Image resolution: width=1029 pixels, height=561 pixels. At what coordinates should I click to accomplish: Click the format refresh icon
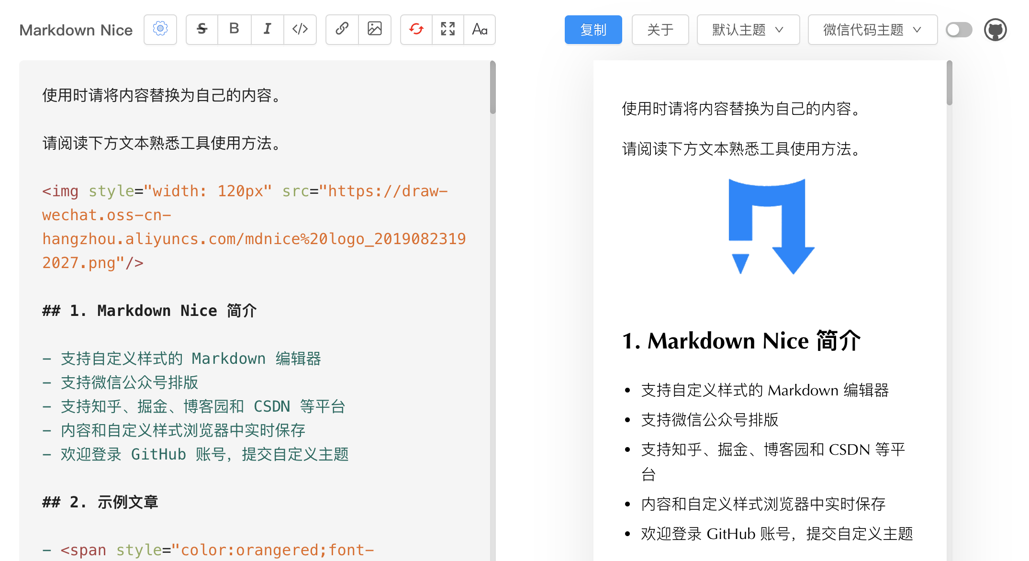pyautogui.click(x=415, y=29)
